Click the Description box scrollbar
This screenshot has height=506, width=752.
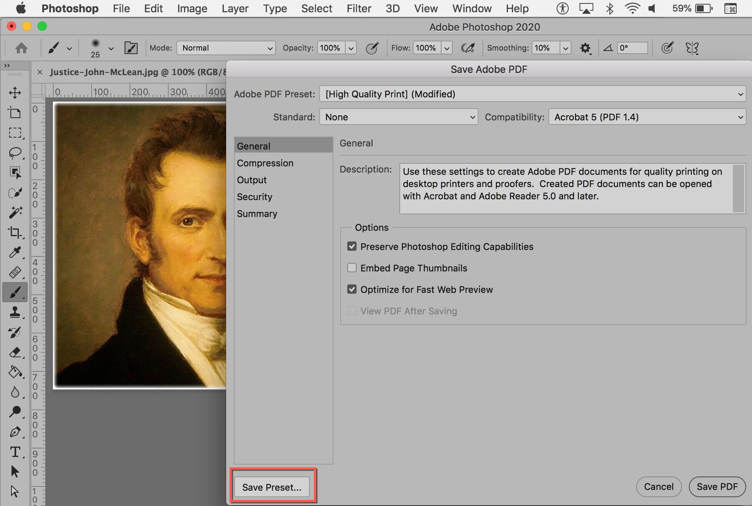point(738,188)
